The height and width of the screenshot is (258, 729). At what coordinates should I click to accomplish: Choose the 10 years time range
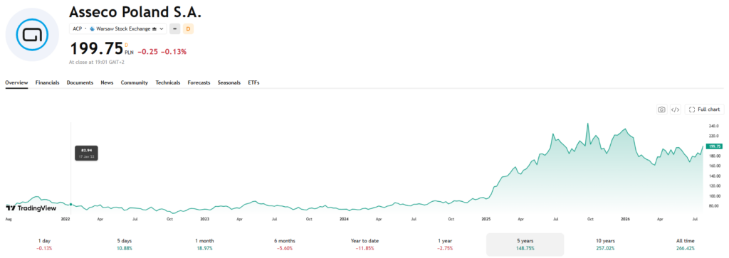tap(605, 244)
